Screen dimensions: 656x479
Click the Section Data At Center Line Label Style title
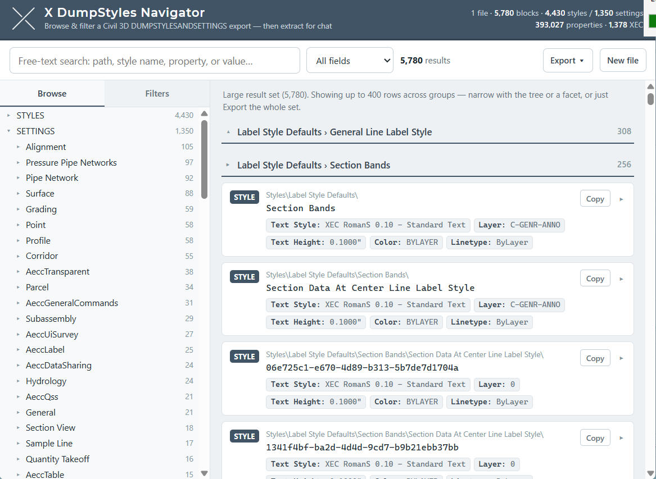click(x=370, y=288)
